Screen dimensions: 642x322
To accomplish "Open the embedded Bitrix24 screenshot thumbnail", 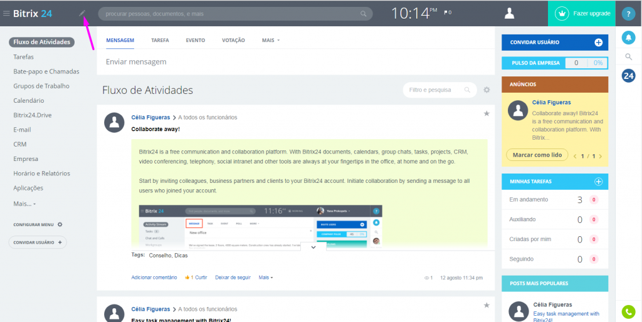I will click(x=260, y=226).
